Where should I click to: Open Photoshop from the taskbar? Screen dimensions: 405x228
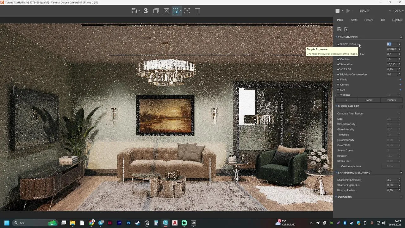pos(128,223)
